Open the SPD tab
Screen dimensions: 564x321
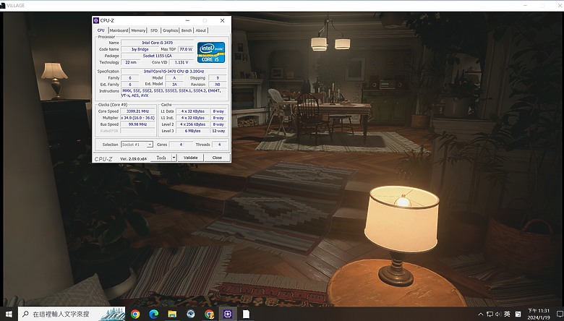[154, 30]
